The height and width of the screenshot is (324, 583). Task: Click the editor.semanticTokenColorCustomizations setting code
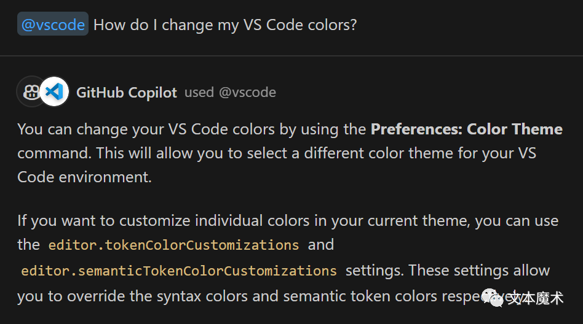pos(179,271)
